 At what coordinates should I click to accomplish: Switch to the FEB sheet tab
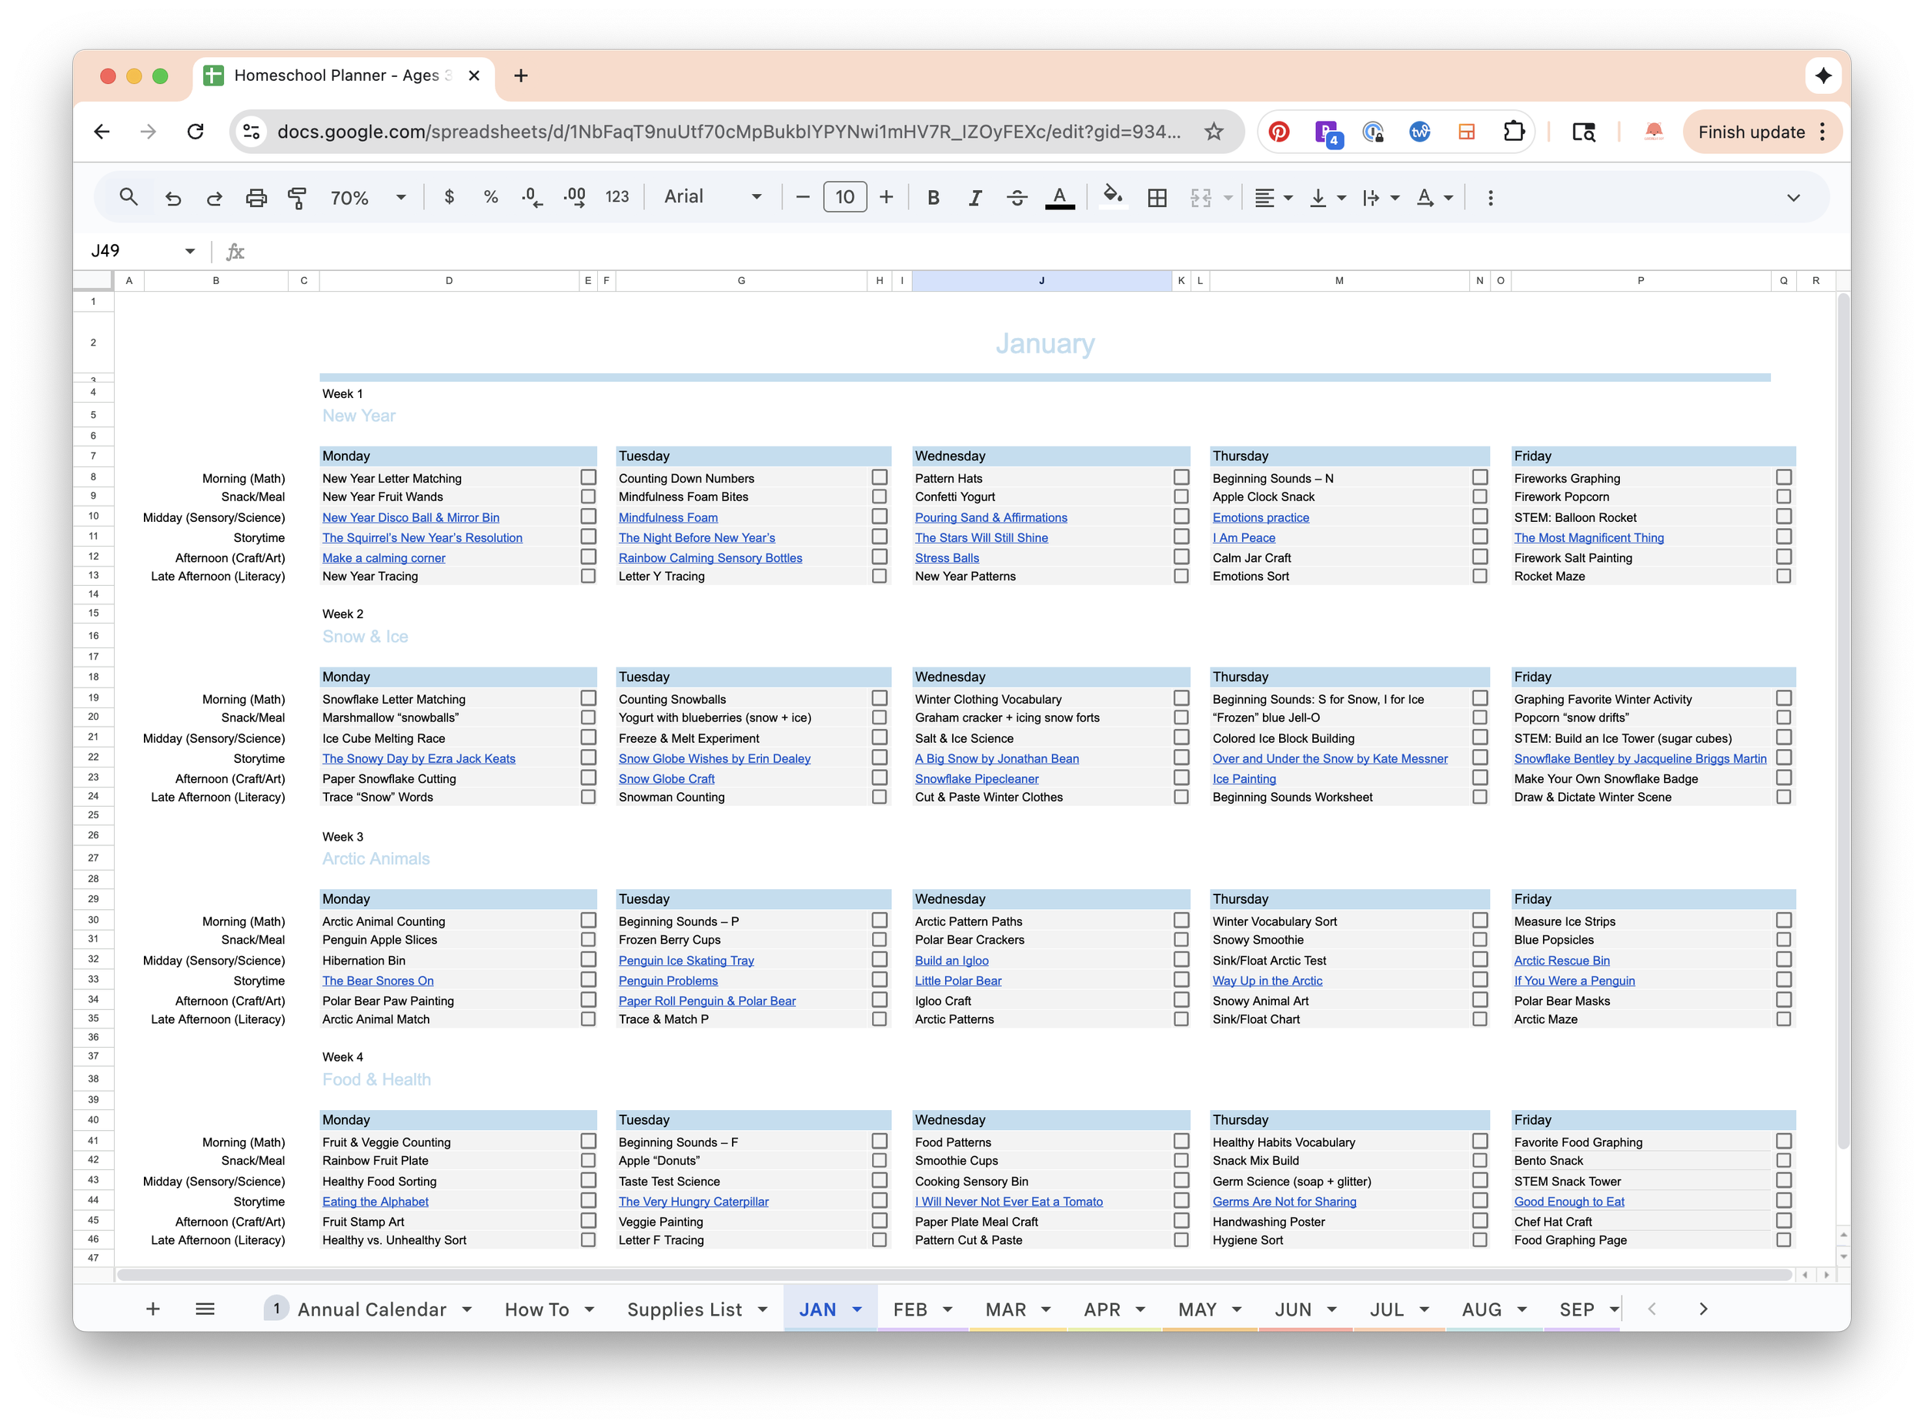coord(910,1309)
